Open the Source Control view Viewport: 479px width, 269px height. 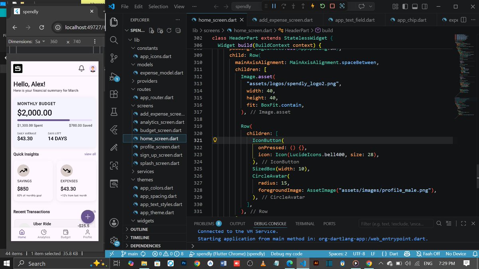coord(114,58)
